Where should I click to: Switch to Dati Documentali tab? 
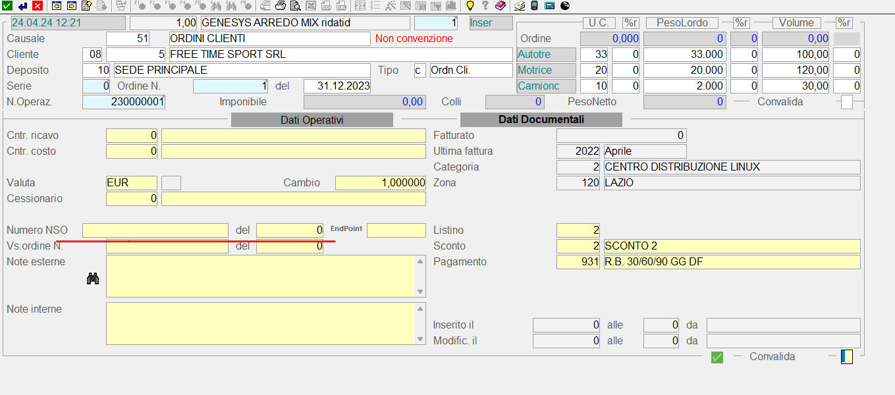point(541,120)
